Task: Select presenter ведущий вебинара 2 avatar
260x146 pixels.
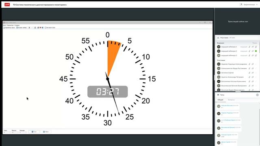Action: click(219, 51)
